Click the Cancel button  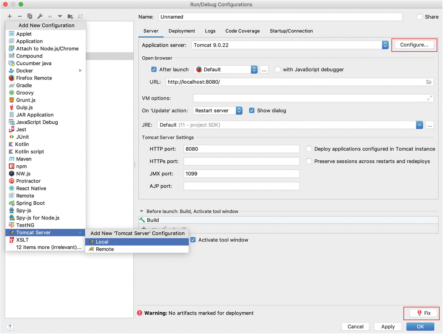355,327
